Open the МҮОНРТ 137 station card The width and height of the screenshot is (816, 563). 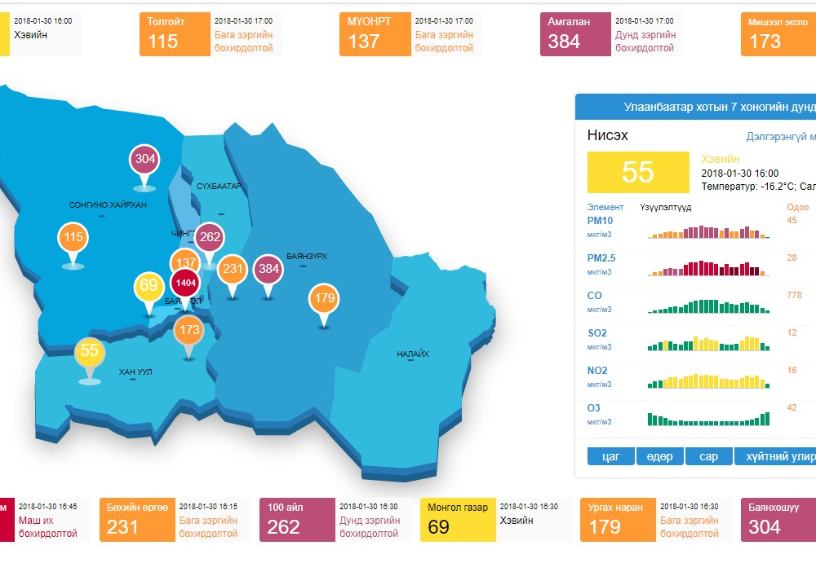click(410, 34)
